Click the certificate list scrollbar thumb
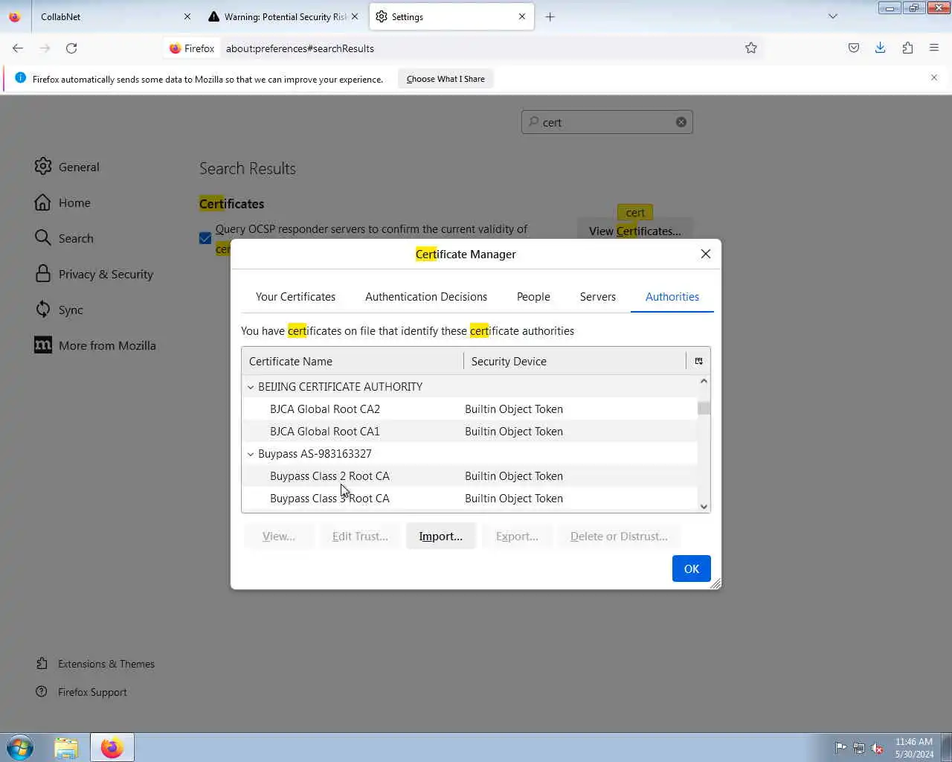The image size is (952, 762). tap(704, 408)
